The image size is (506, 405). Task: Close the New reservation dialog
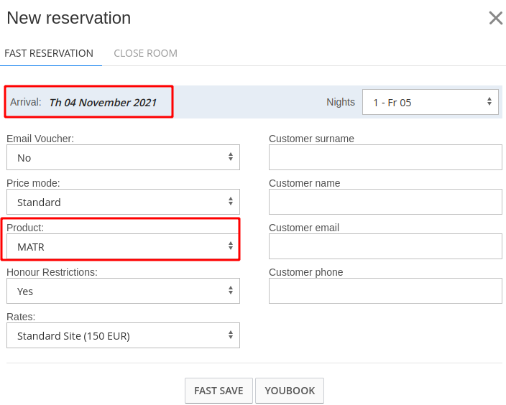pyautogui.click(x=496, y=18)
